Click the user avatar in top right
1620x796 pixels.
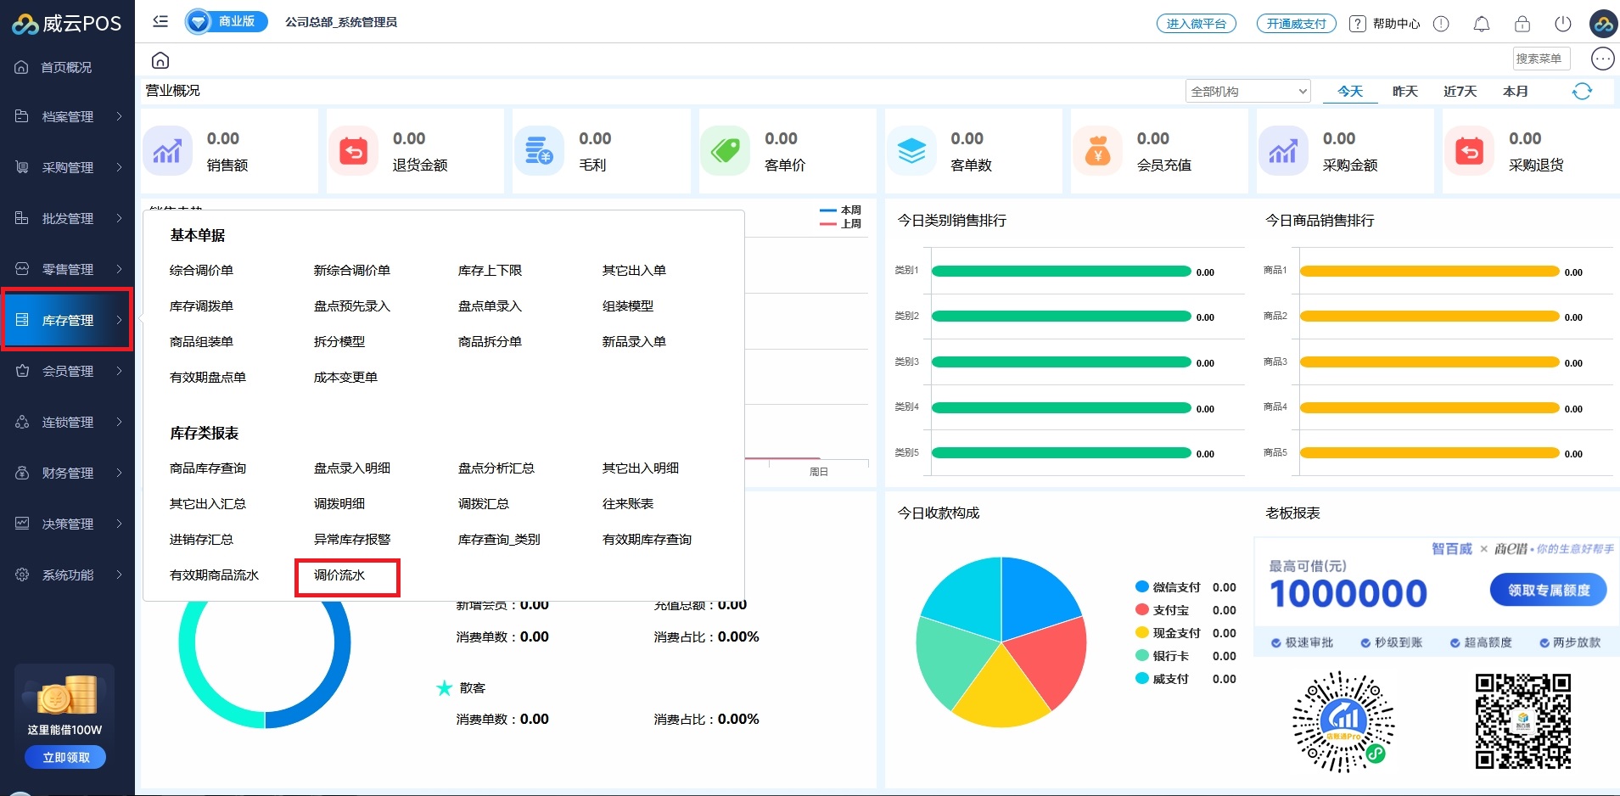coord(1603,24)
